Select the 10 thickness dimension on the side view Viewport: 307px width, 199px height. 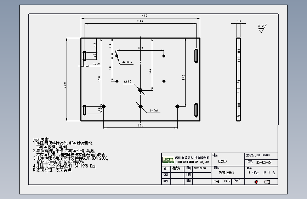pyautogui.click(x=239, y=21)
